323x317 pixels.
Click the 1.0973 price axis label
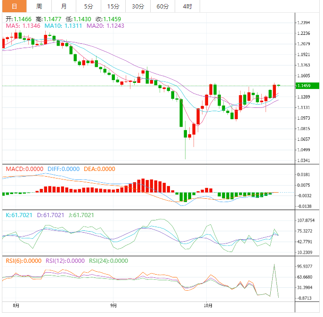[x=304, y=118]
